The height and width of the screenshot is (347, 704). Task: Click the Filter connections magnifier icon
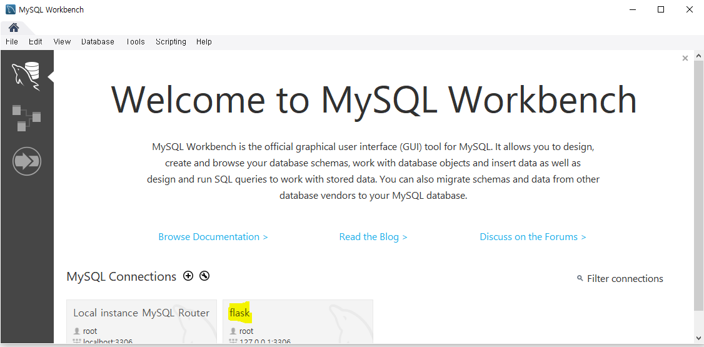point(580,279)
